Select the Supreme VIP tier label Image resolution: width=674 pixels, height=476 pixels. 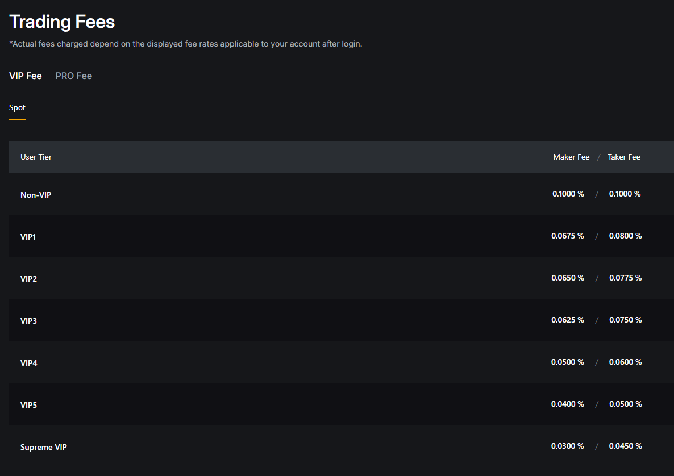click(44, 447)
